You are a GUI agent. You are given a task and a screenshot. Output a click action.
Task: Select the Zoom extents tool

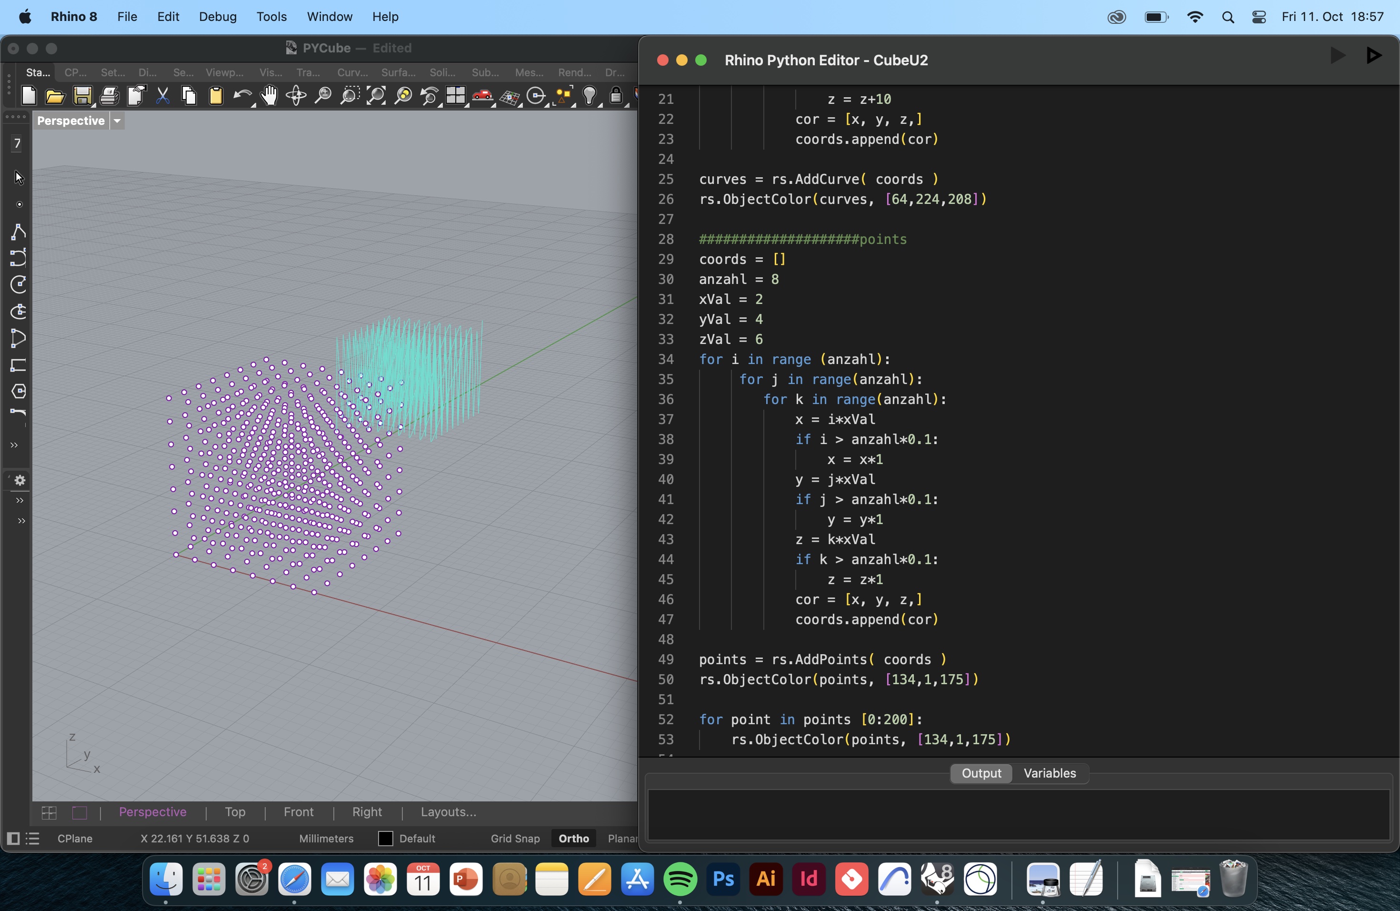click(x=377, y=96)
